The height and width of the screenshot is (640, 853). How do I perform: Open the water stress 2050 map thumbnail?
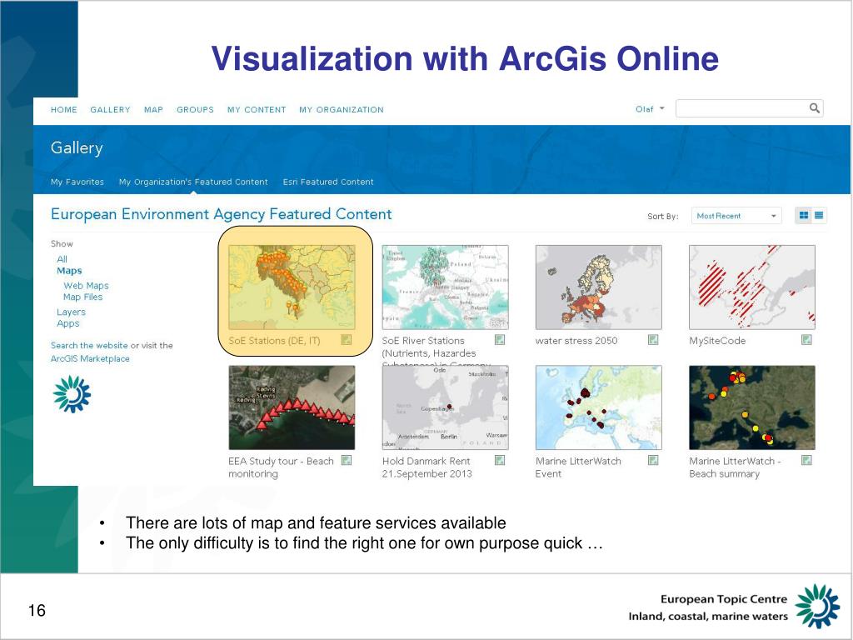[598, 287]
